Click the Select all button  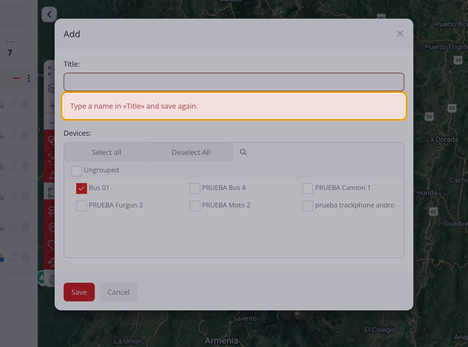106,152
